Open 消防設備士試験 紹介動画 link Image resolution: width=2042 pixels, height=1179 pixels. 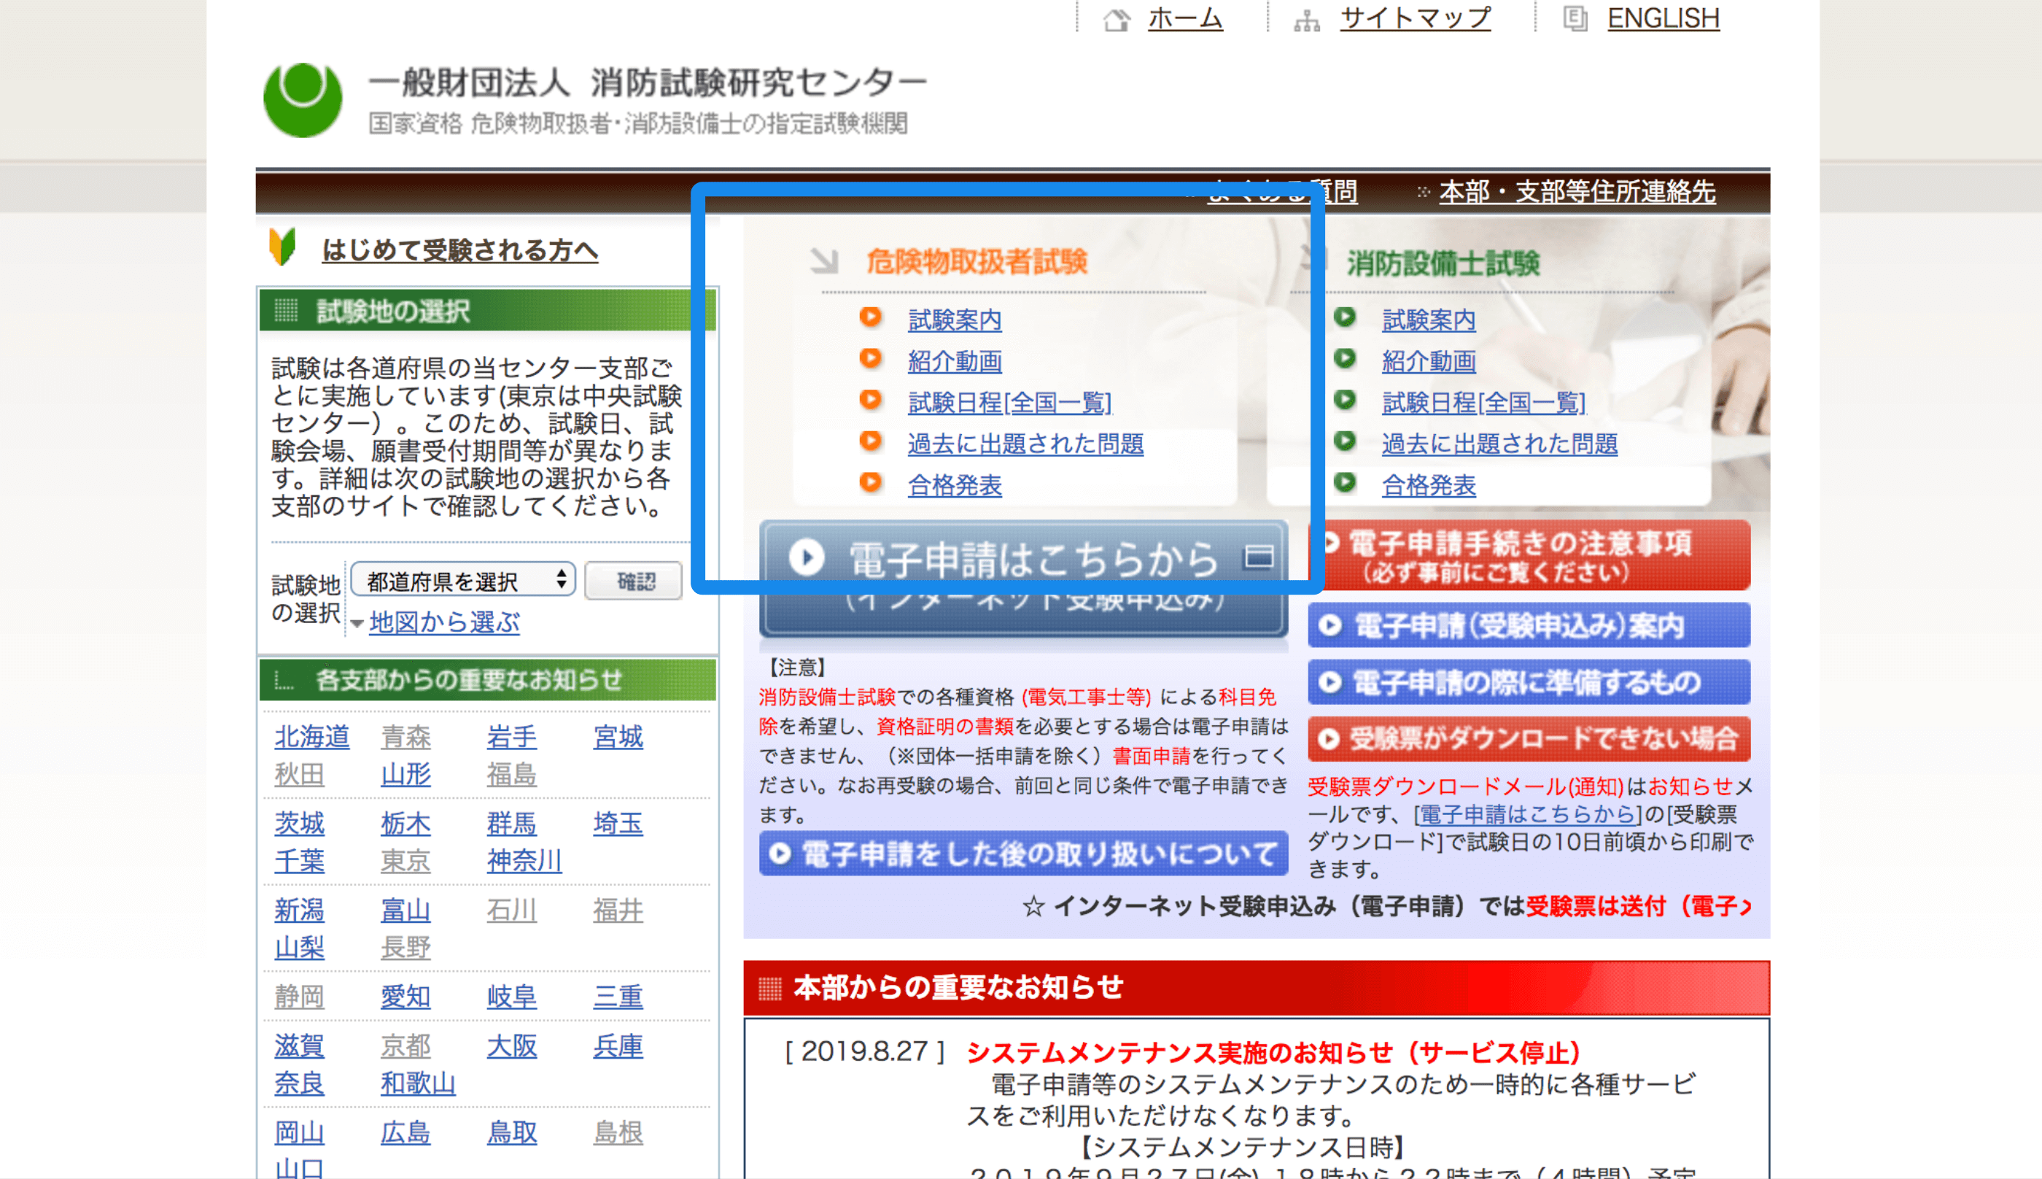point(1429,361)
